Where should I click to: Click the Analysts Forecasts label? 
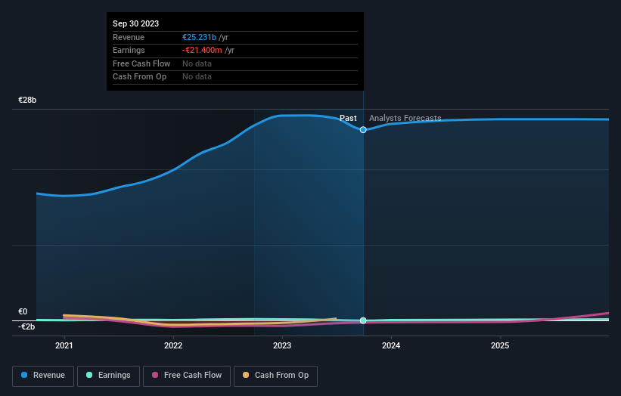pos(405,118)
